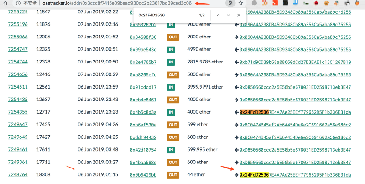
Task: Open highlighted 0x24FdD2536 address on the 44 ether row
Action: (295, 175)
